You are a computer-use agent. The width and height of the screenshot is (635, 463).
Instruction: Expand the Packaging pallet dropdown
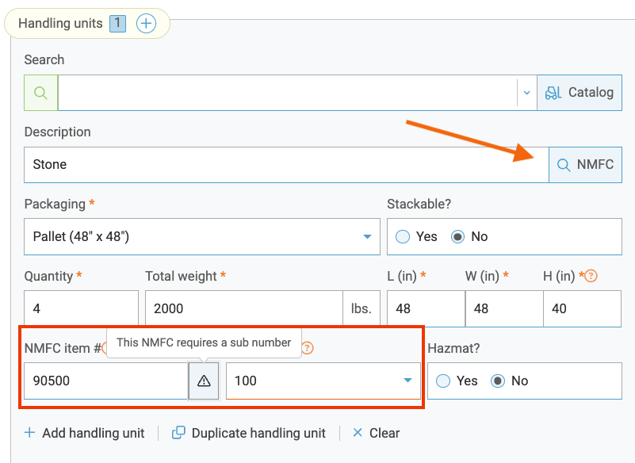pos(202,236)
